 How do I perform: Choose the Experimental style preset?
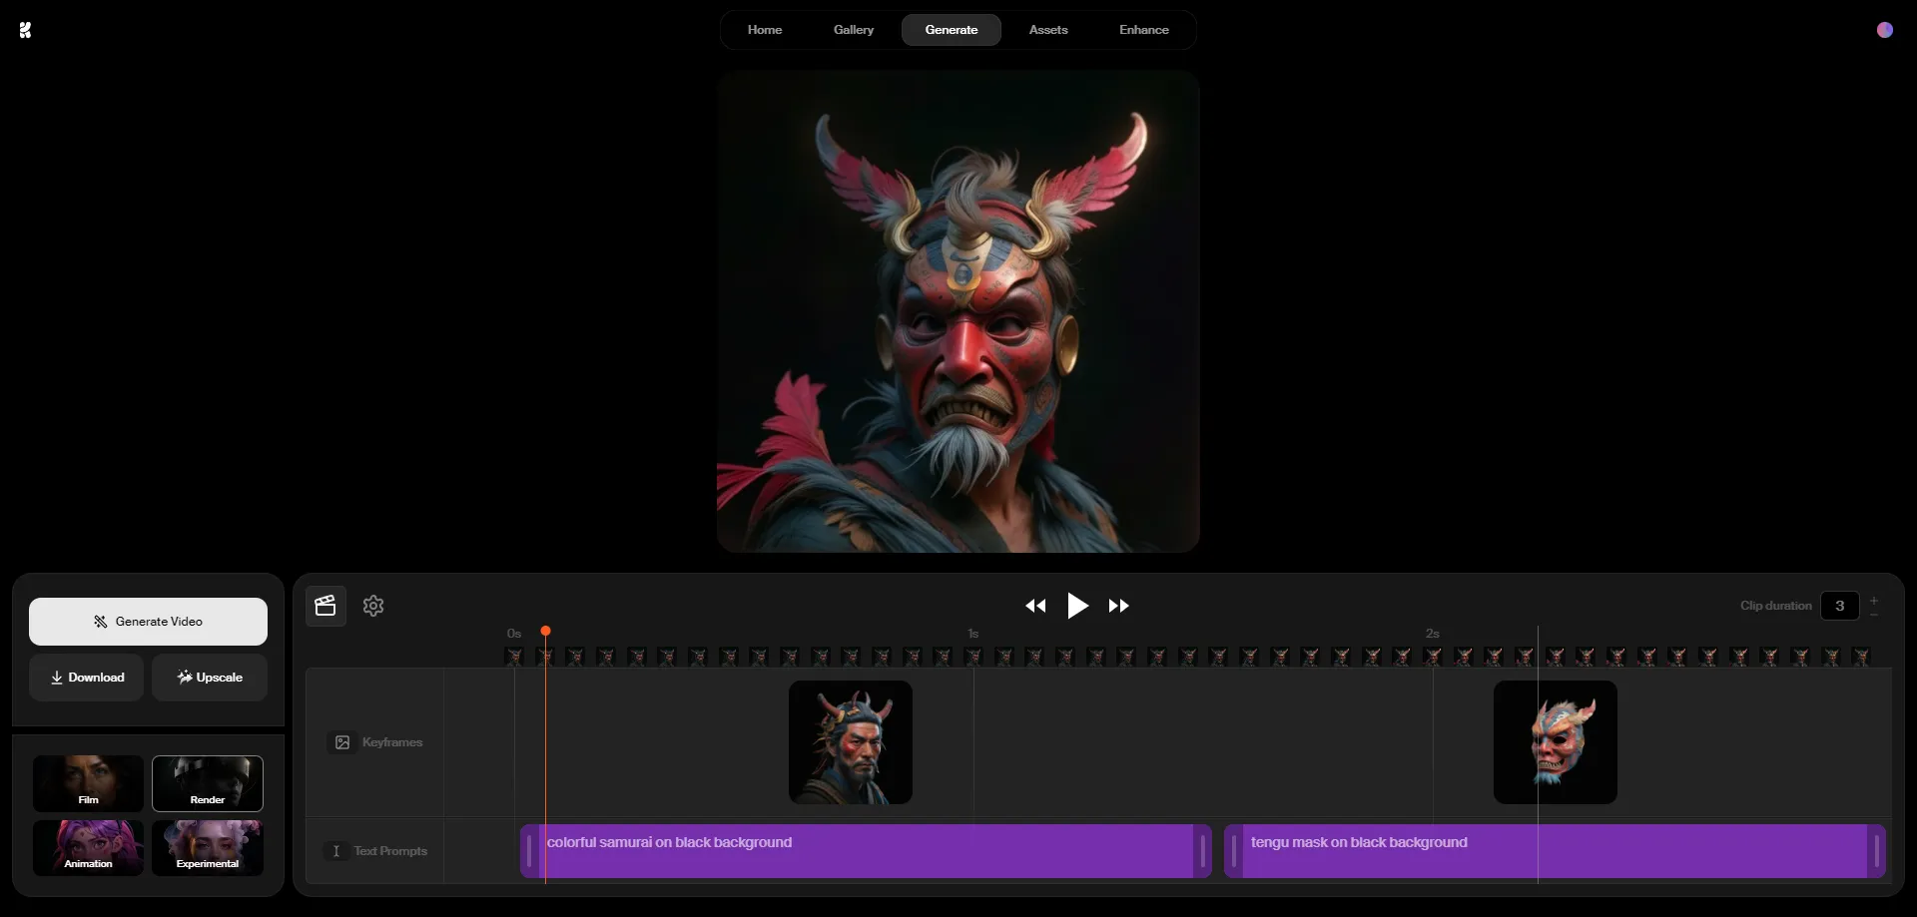[x=208, y=848]
